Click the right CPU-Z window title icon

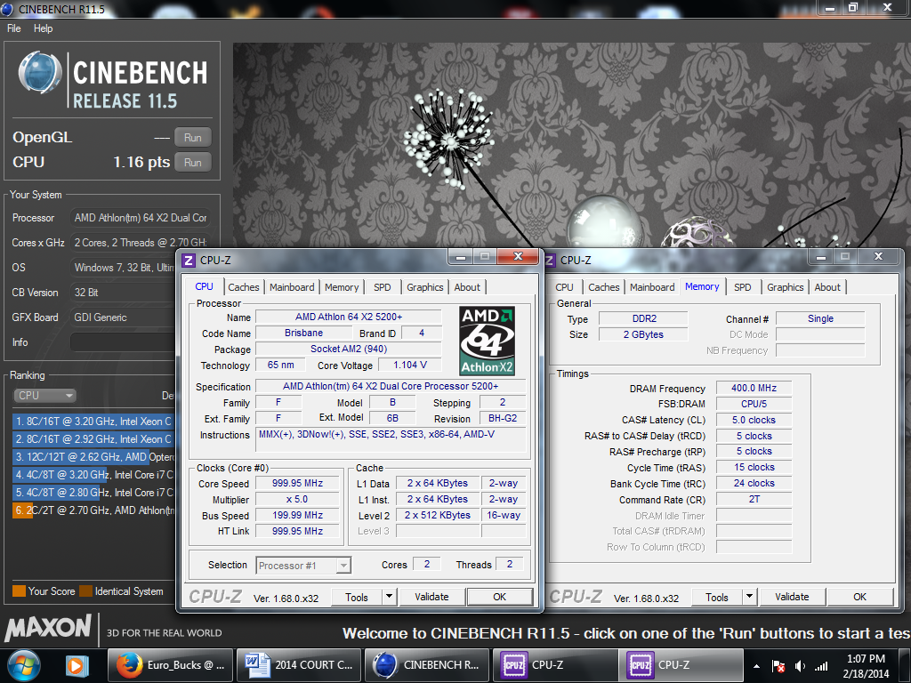550,261
